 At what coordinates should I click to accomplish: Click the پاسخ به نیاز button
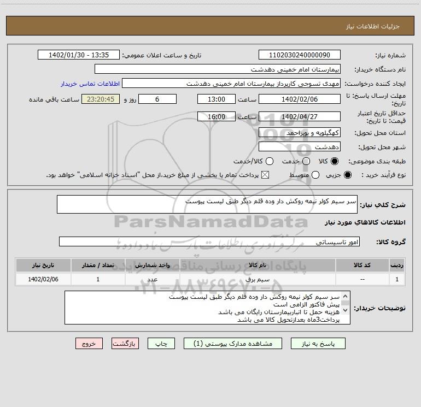coord(318,344)
